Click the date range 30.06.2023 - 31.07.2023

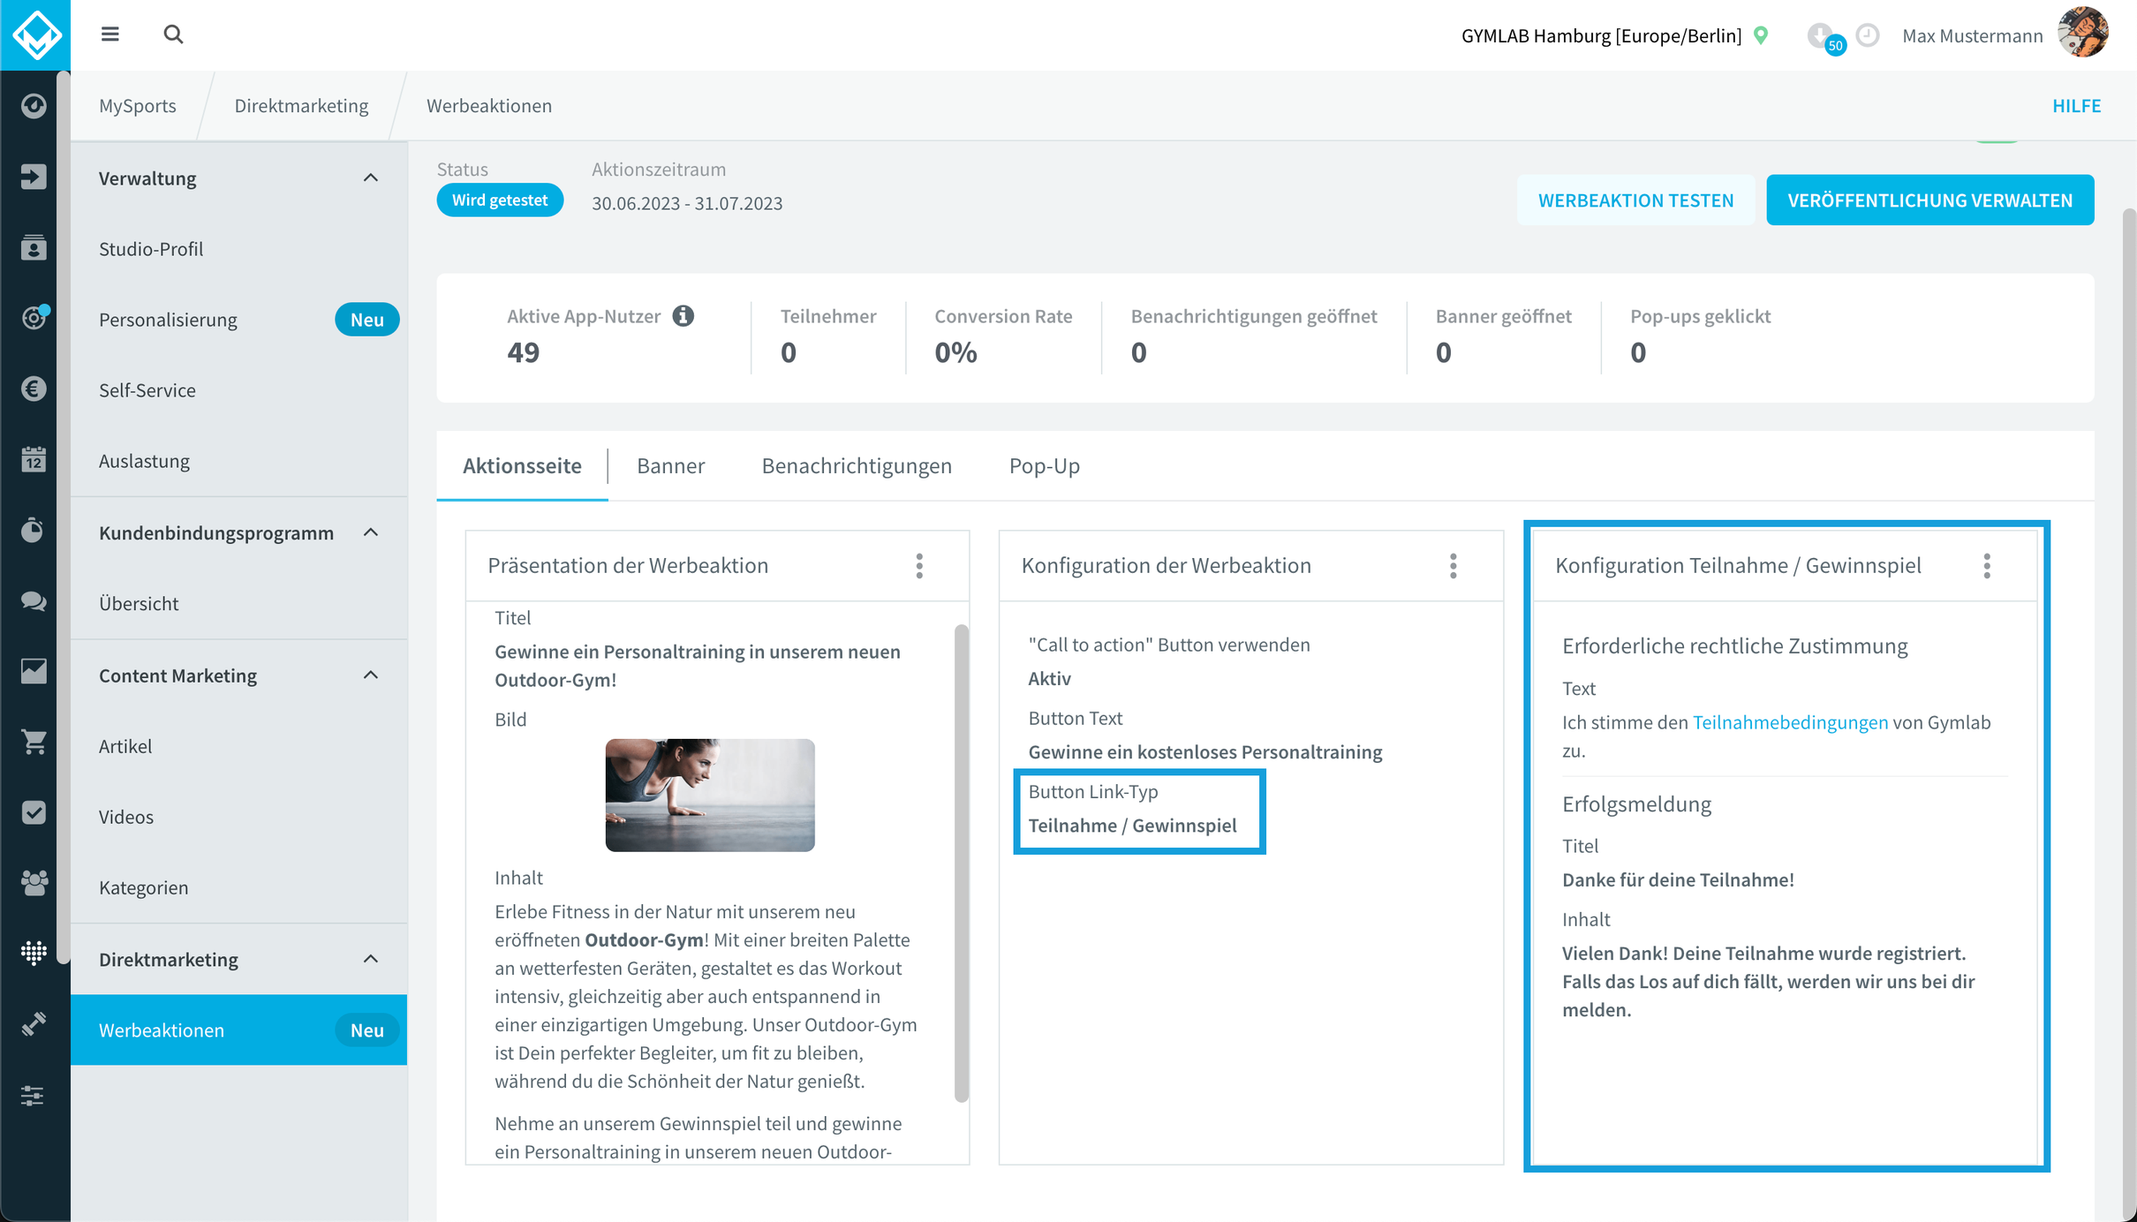click(x=687, y=203)
